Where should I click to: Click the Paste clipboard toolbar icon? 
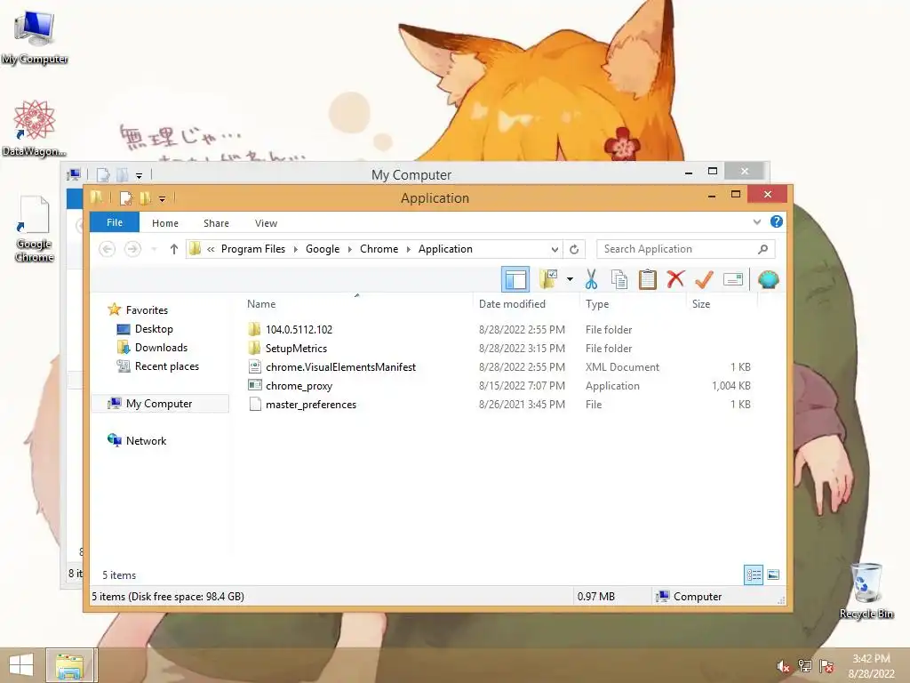(647, 279)
